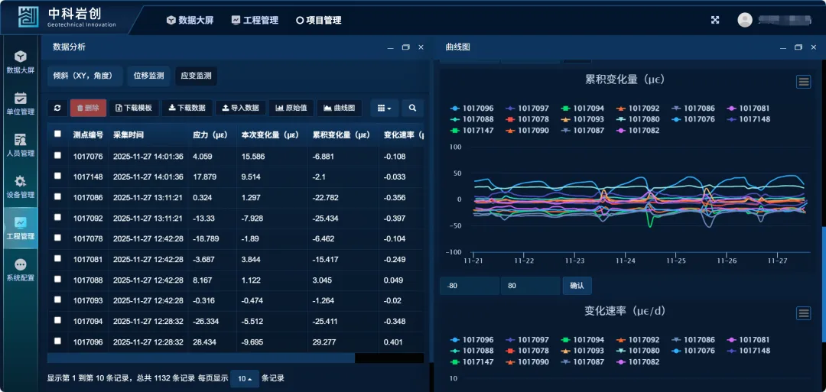Expand the page size dropdown showing 10
The image size is (826, 392).
point(245,378)
